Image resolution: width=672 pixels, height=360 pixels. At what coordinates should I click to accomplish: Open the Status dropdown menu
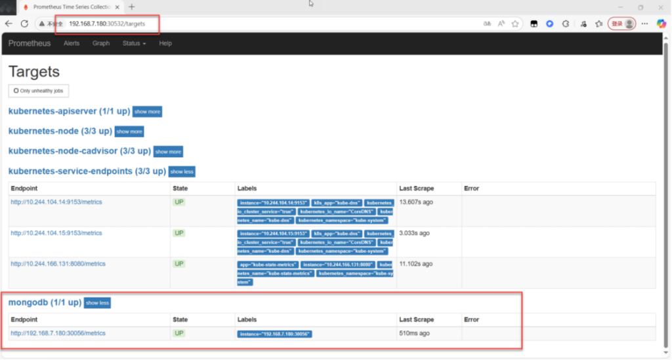[x=134, y=43]
